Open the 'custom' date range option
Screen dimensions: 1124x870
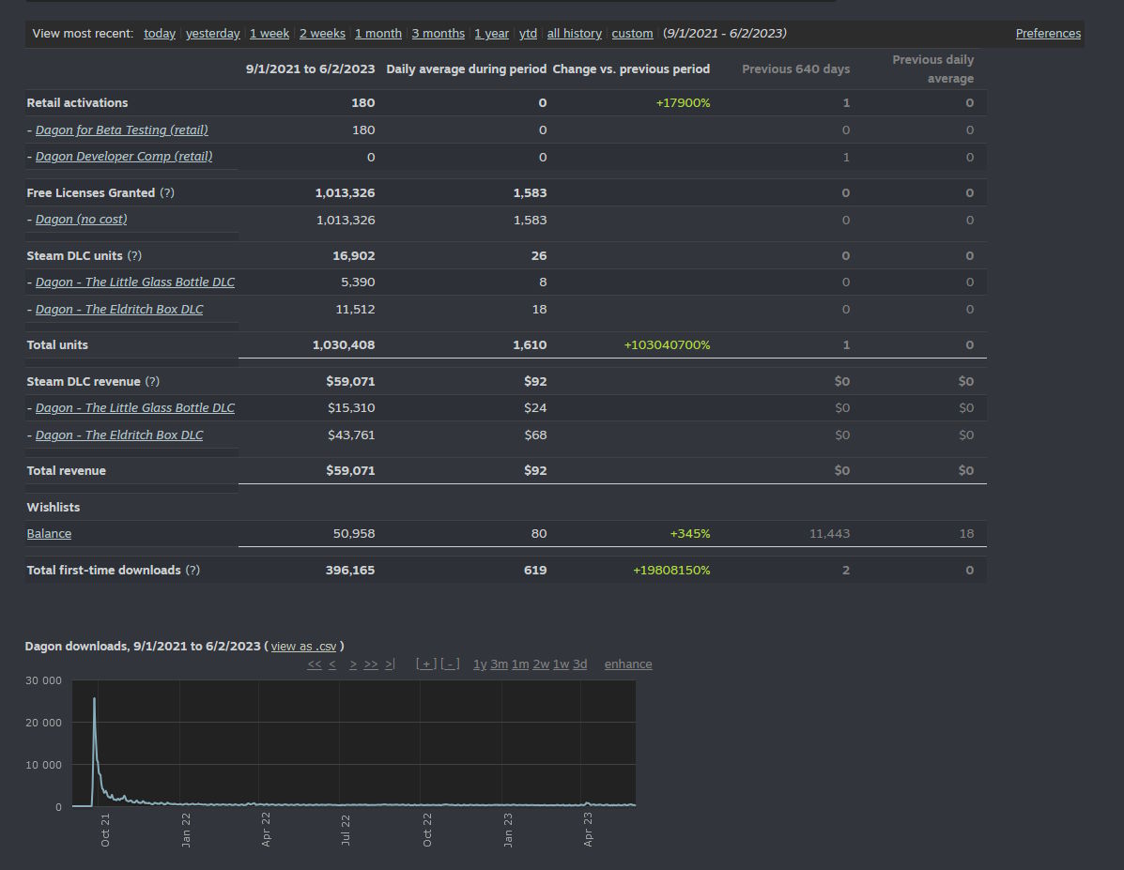coord(632,34)
